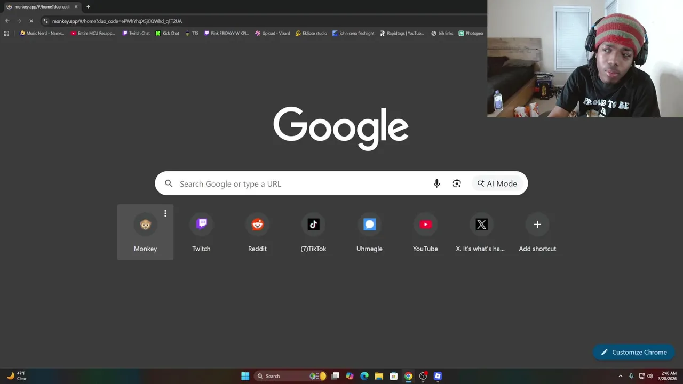Show hidden system tray icons
The width and height of the screenshot is (683, 384).
[620, 376]
